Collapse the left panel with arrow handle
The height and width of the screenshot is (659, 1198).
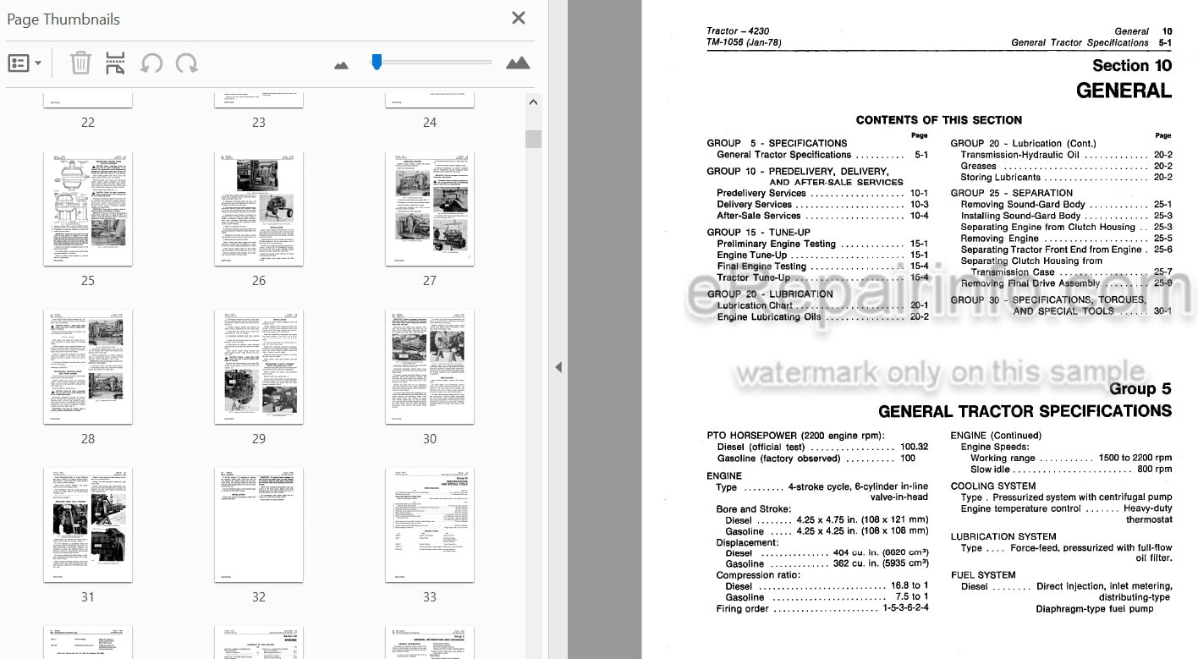pos(558,366)
